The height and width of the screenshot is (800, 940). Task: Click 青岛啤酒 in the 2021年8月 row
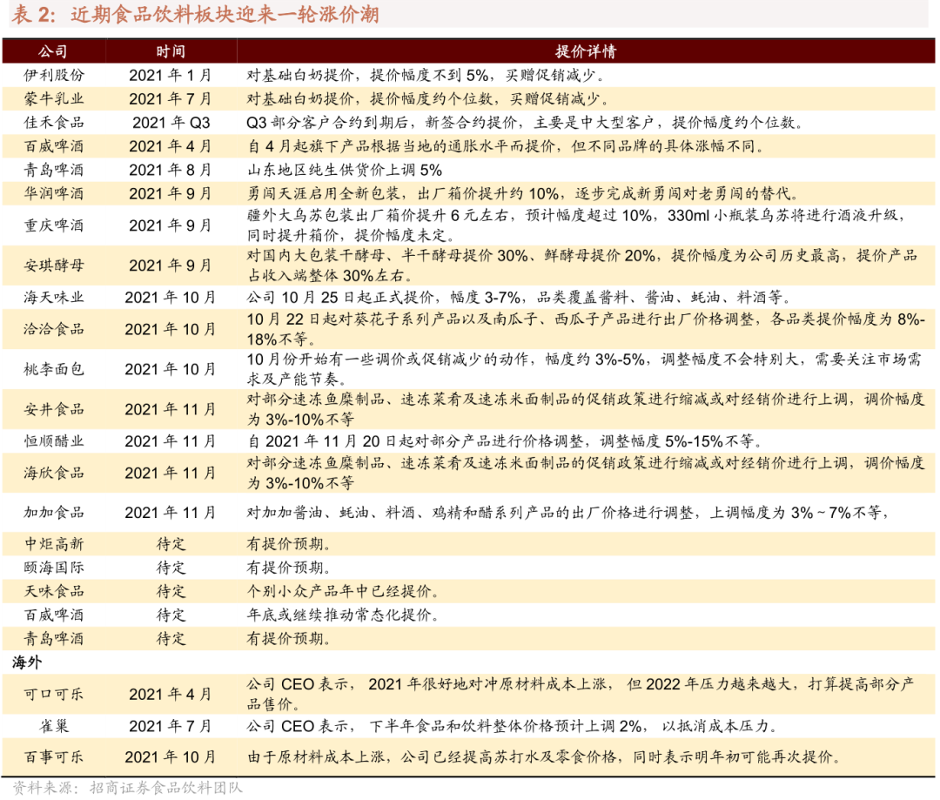[53, 170]
